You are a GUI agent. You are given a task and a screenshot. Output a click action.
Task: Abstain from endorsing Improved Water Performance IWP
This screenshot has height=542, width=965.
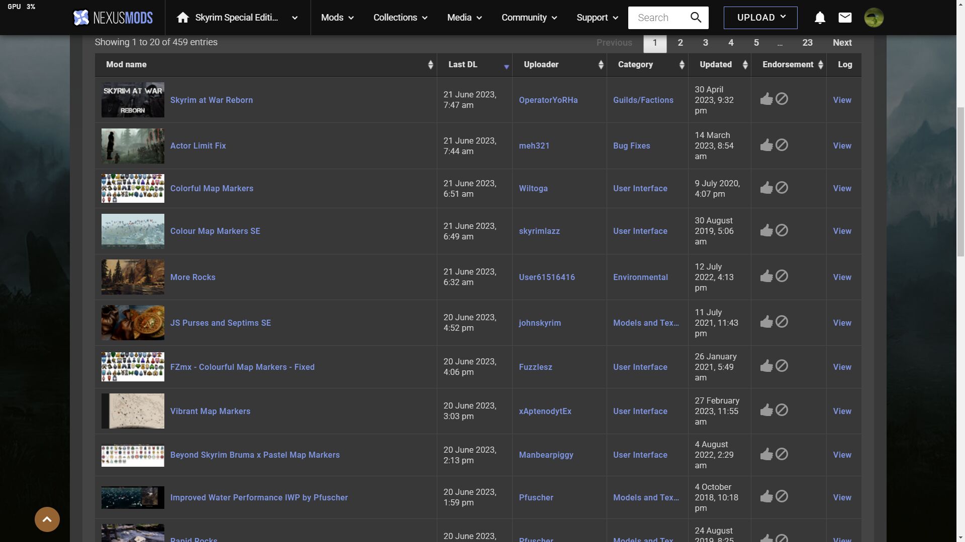(782, 497)
